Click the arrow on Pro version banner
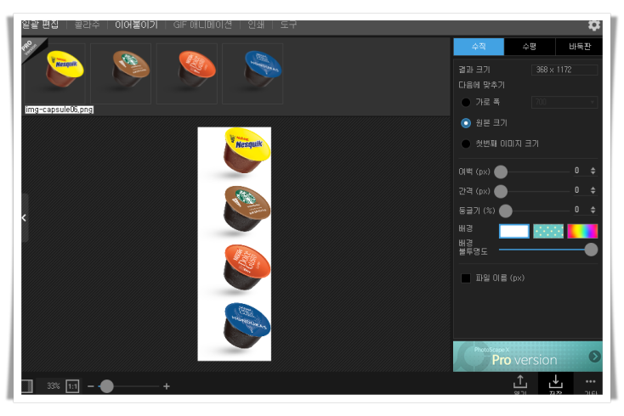This screenshot has width=624, height=416. [x=594, y=357]
